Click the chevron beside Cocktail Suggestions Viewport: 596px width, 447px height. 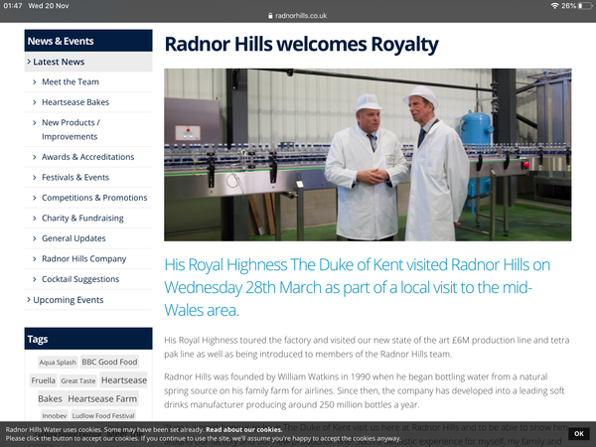coord(35,279)
